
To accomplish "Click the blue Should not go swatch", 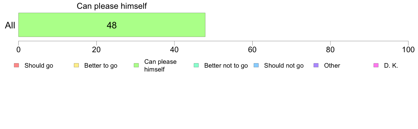I will 256,65.
